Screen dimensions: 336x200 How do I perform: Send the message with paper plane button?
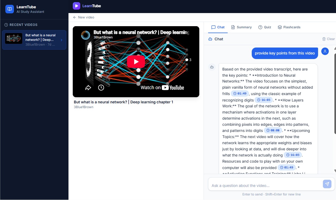327,184
